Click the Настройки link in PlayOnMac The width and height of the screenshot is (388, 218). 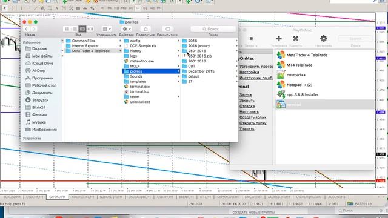[x=249, y=72]
